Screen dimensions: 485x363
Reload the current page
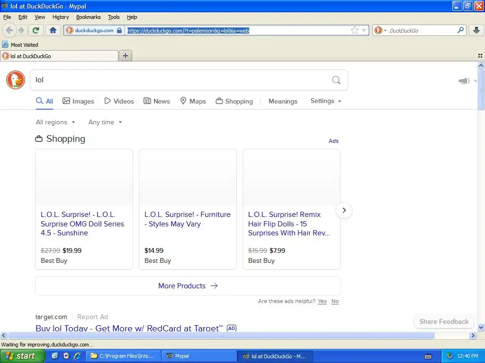36,30
